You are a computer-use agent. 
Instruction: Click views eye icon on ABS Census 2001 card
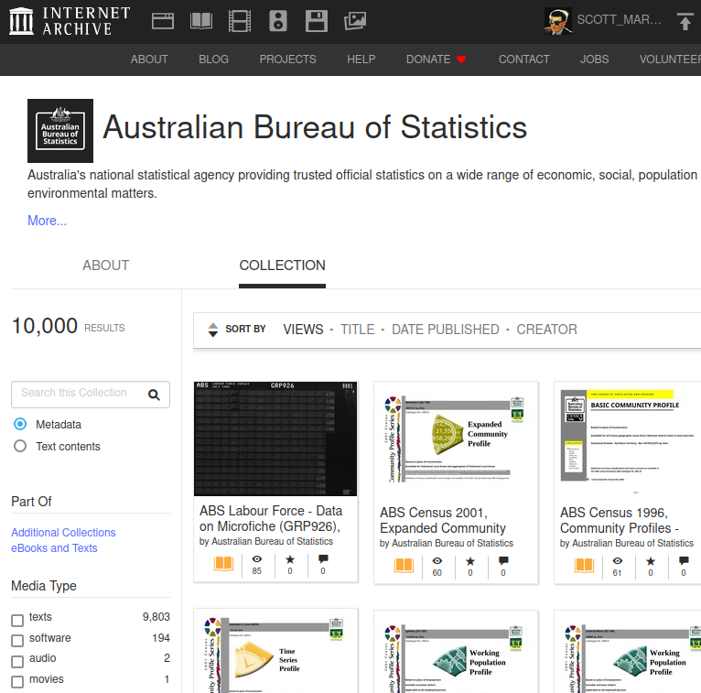pyautogui.click(x=437, y=560)
